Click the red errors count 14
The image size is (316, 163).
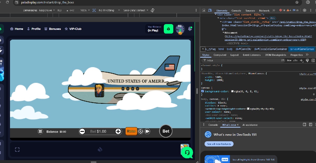282,10
